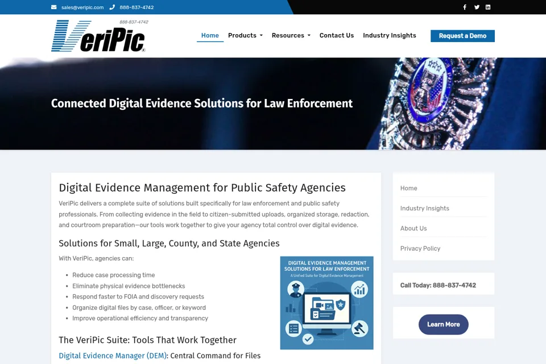The height and width of the screenshot is (364, 546).
Task: Click 'Respond faster to FOIA and discovery requests'
Action: point(138,297)
